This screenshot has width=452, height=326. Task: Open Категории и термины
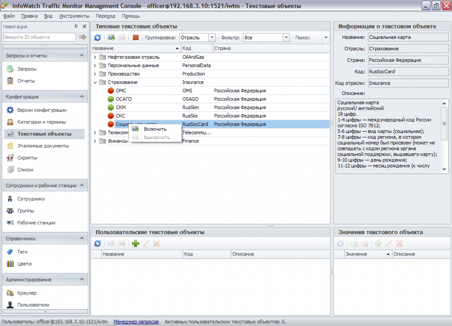point(42,122)
